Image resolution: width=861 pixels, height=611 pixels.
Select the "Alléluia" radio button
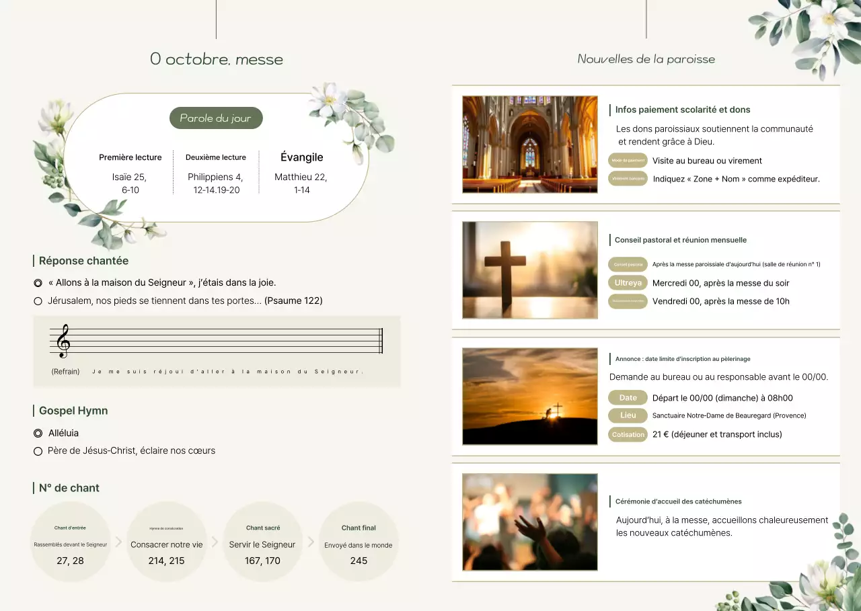click(x=38, y=433)
